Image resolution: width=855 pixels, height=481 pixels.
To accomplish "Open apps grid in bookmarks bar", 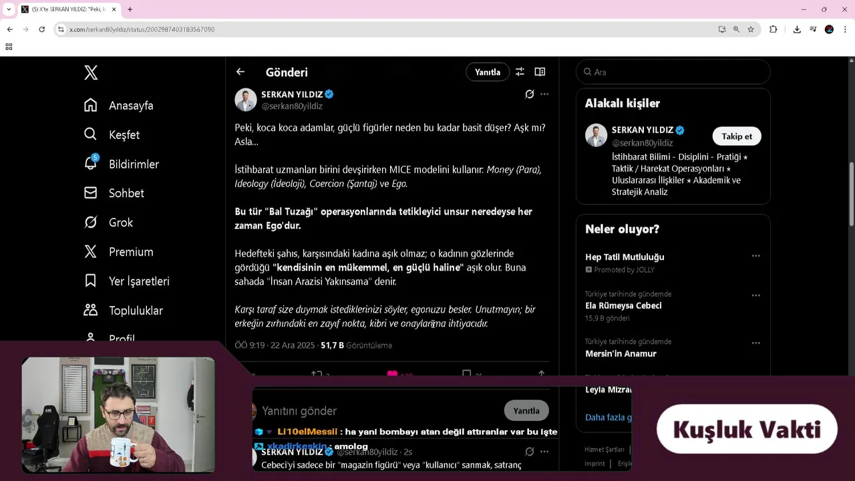I will tap(9, 47).
